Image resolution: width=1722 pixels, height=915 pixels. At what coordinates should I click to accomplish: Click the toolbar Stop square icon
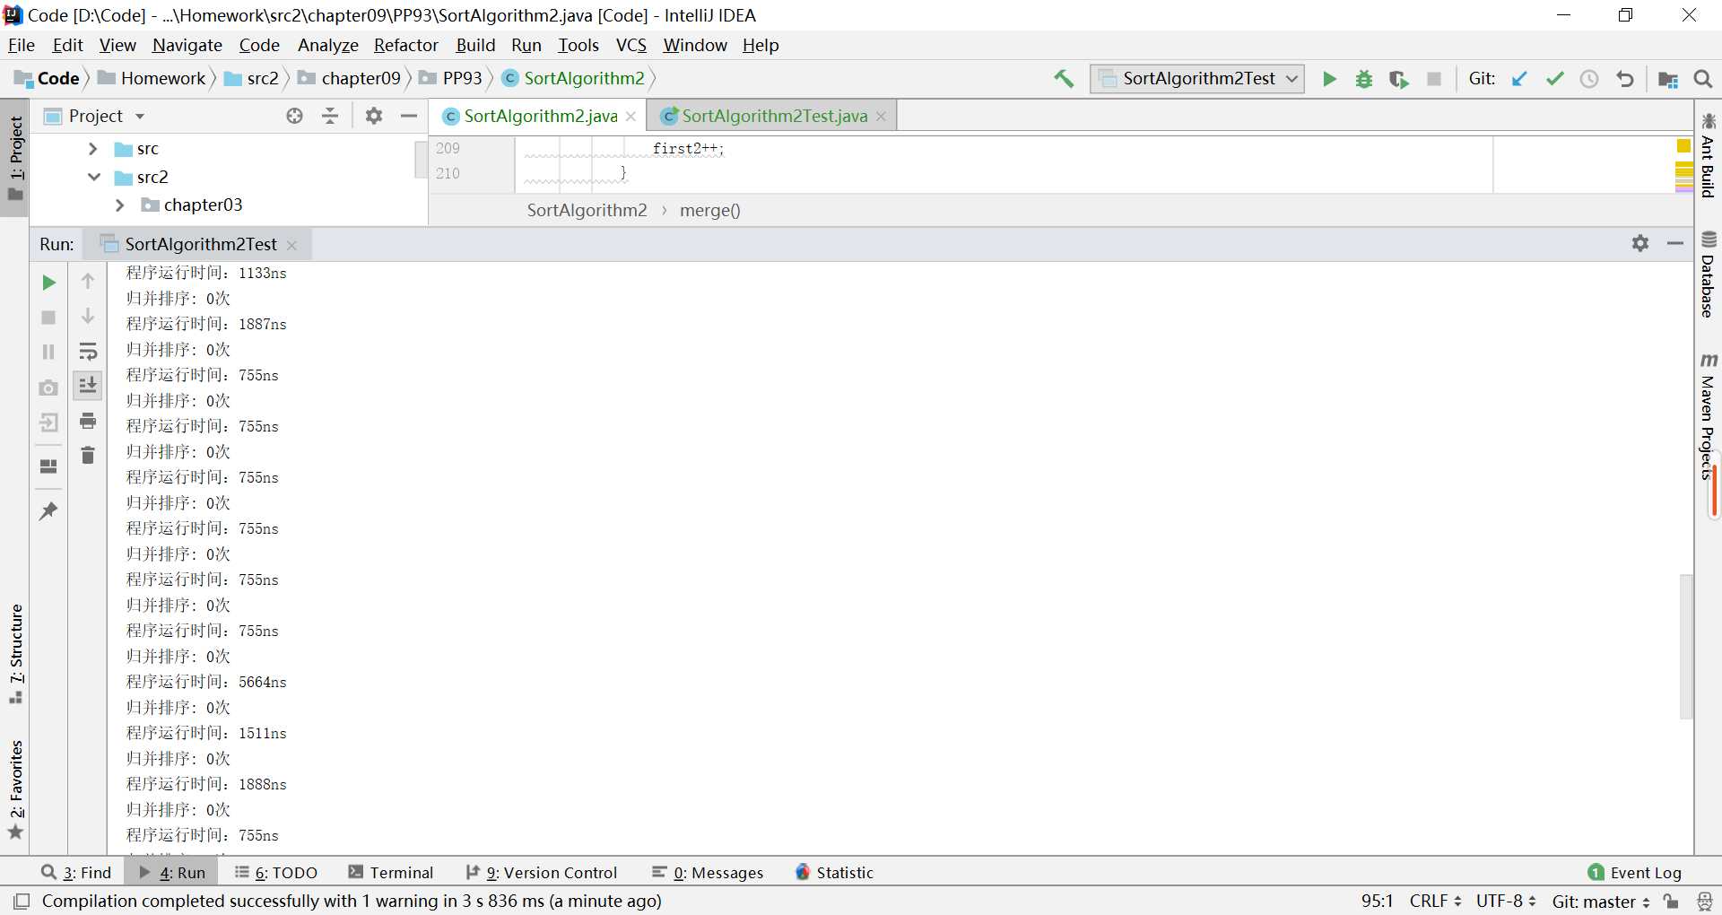coord(1434,79)
